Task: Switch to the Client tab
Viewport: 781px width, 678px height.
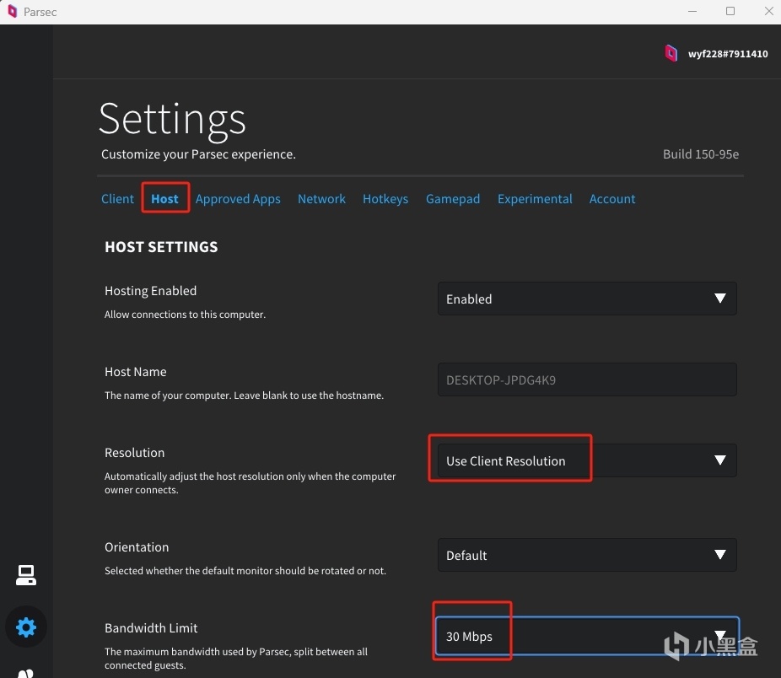Action: tap(117, 199)
